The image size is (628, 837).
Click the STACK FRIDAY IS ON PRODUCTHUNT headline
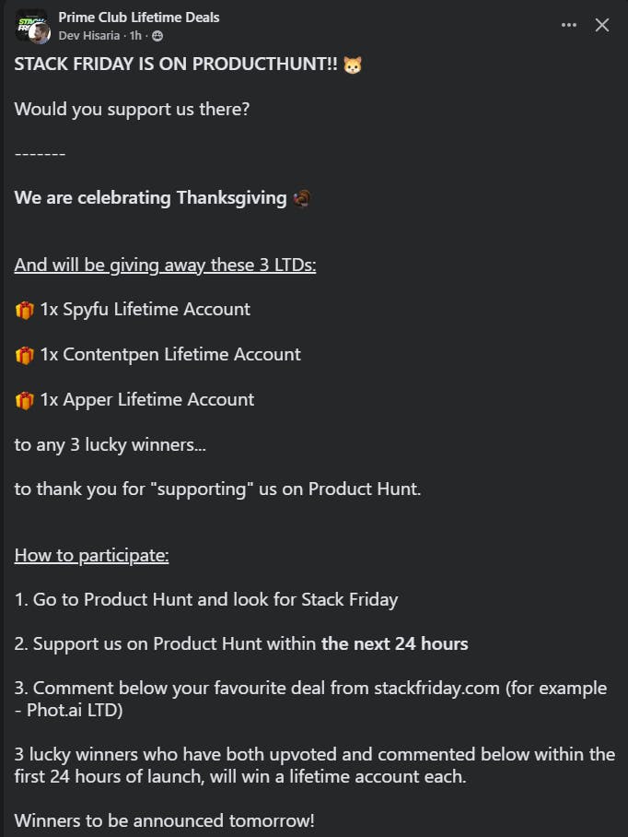click(x=175, y=65)
